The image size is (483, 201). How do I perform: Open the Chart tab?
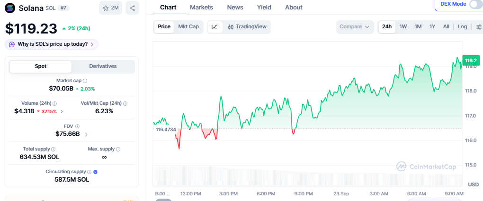[x=168, y=8]
